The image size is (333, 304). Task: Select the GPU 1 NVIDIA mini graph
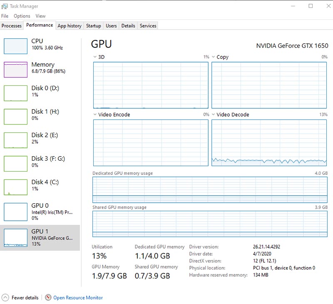pyautogui.click(x=15, y=238)
